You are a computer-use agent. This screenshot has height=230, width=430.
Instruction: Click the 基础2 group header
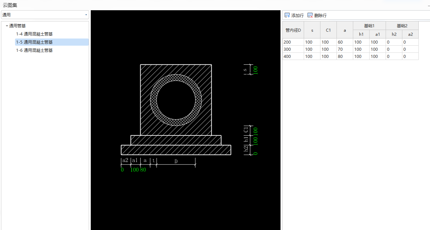tap(402, 26)
